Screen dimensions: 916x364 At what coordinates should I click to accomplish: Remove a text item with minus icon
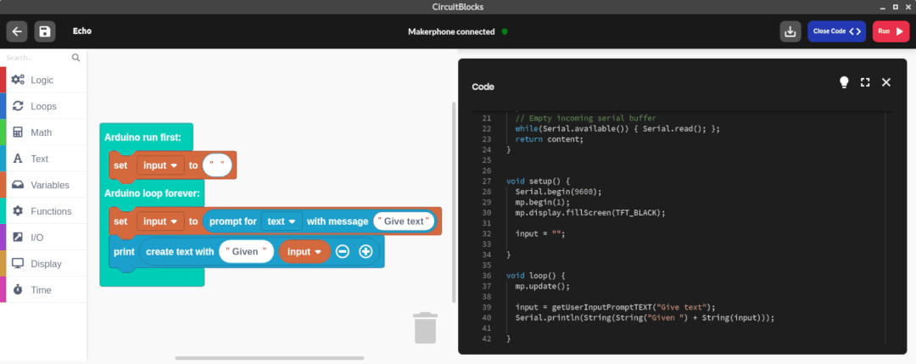(343, 252)
